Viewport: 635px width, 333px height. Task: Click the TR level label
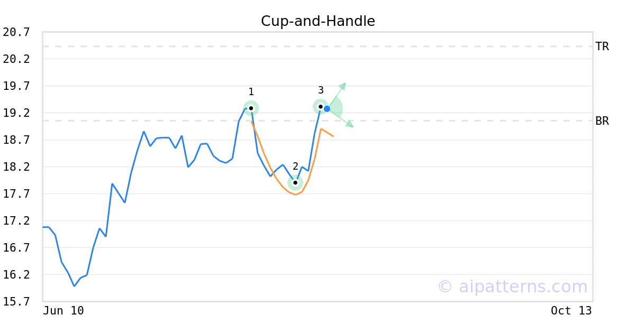tap(602, 47)
